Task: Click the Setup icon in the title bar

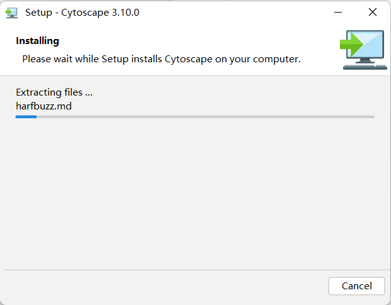Action: point(11,13)
